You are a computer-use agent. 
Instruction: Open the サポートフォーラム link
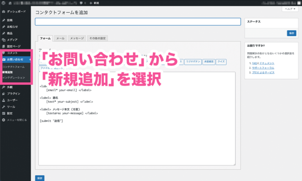[263, 68]
